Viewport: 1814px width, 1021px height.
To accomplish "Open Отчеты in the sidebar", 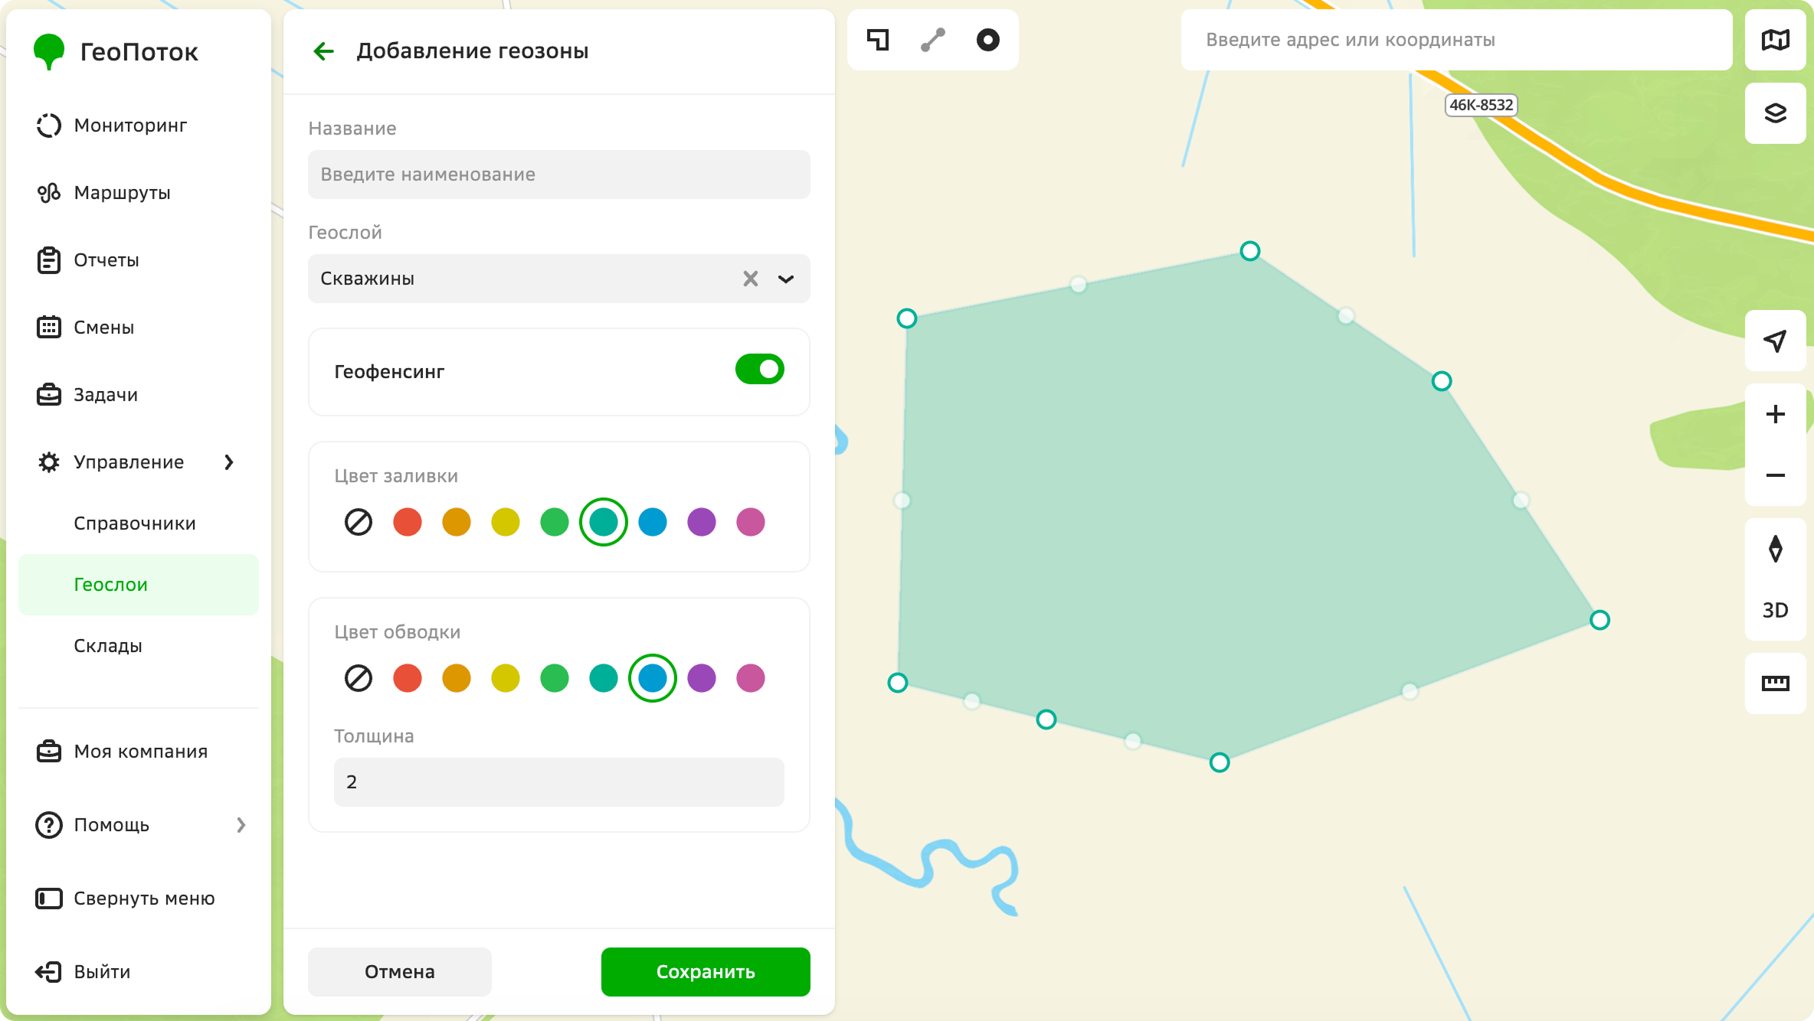I will [x=139, y=260].
